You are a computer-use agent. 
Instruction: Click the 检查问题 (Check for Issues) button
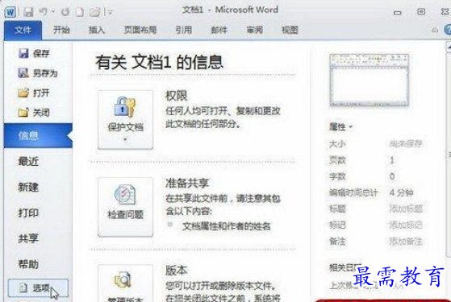coord(125,207)
